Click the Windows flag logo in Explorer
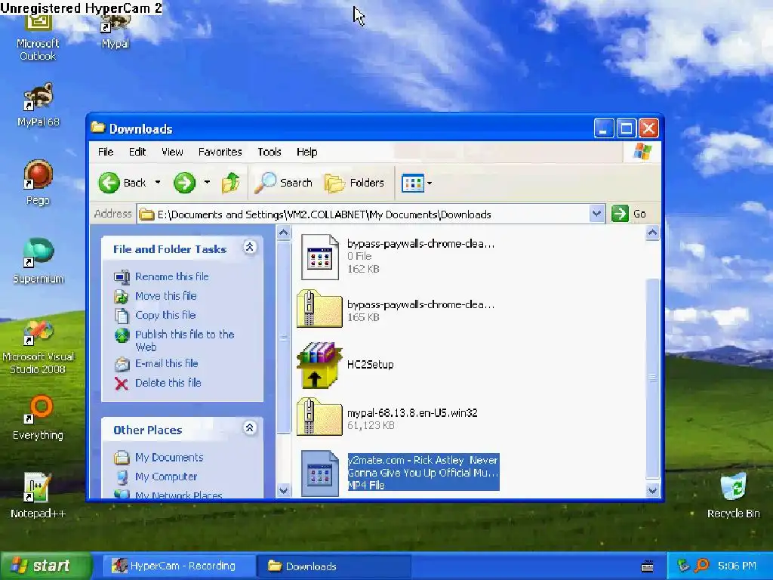 [643, 151]
